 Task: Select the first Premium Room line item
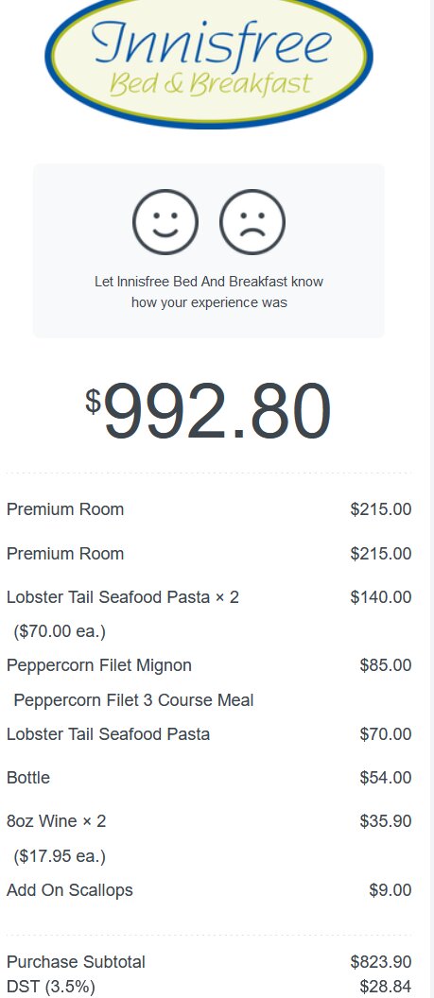pyautogui.click(x=209, y=509)
